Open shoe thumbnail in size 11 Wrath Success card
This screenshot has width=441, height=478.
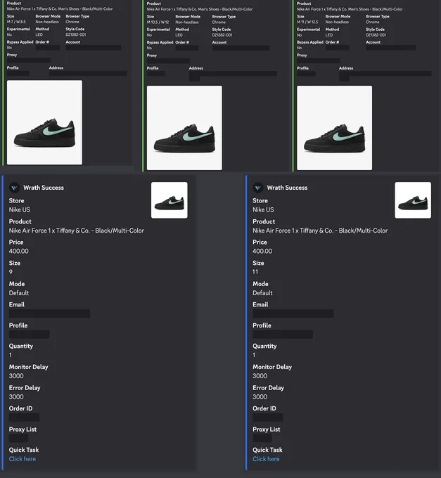click(x=413, y=200)
